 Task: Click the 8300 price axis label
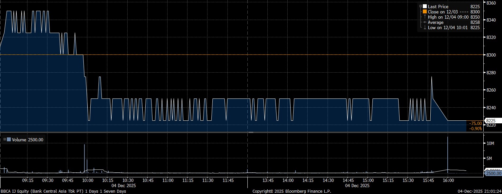[492, 55]
